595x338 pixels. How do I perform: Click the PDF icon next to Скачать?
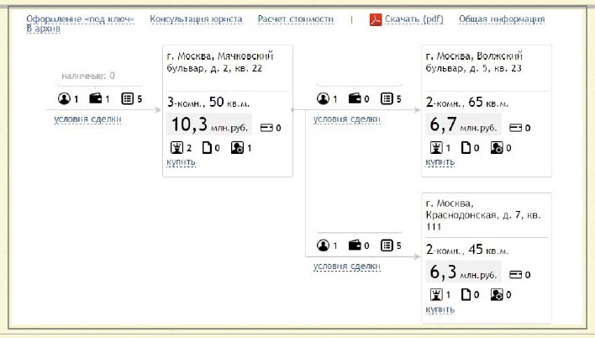(376, 19)
